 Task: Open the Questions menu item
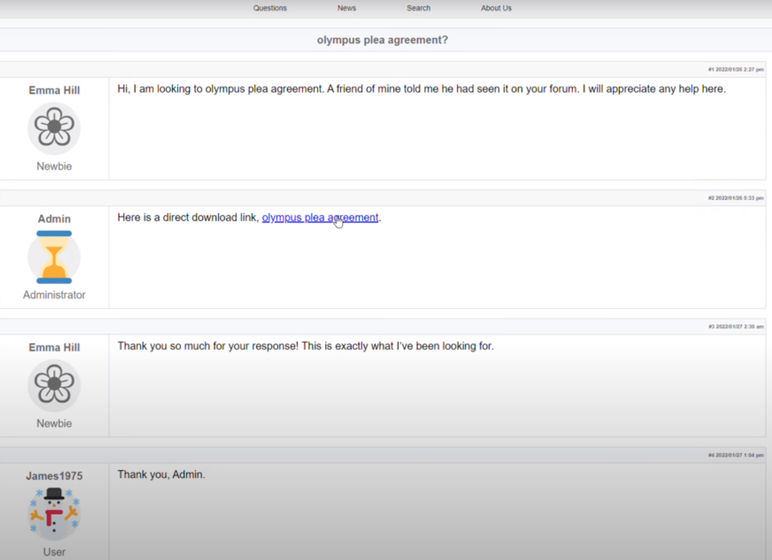[x=270, y=8]
